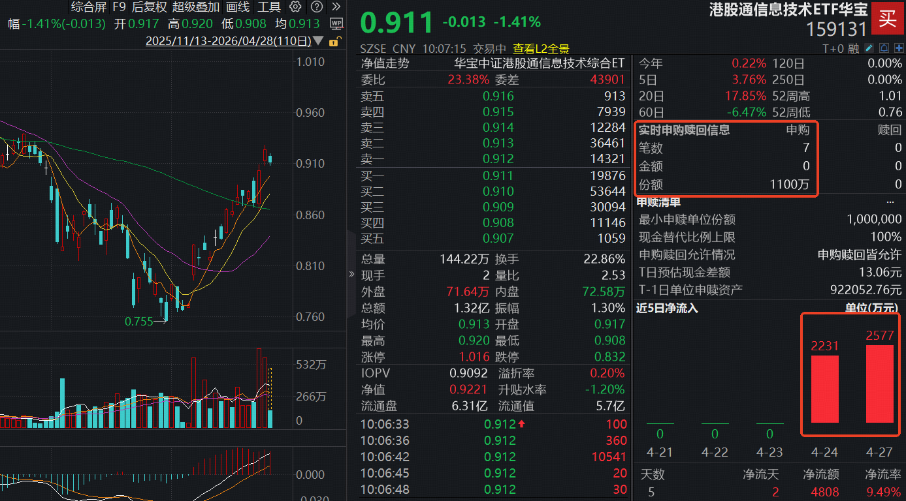
Task: Toggle the orange date range lock
Action: click(x=334, y=42)
